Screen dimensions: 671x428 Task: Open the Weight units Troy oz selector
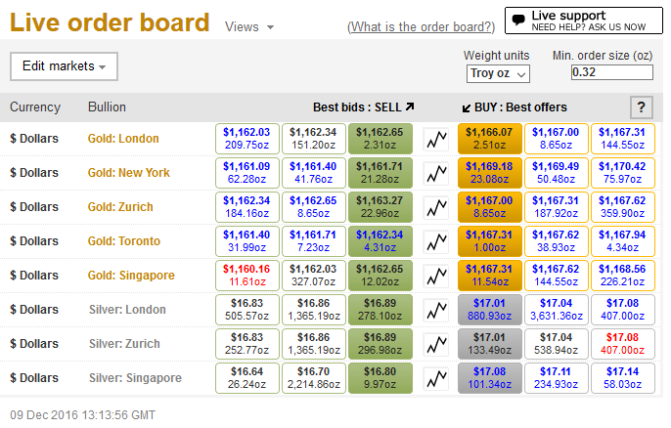point(498,73)
